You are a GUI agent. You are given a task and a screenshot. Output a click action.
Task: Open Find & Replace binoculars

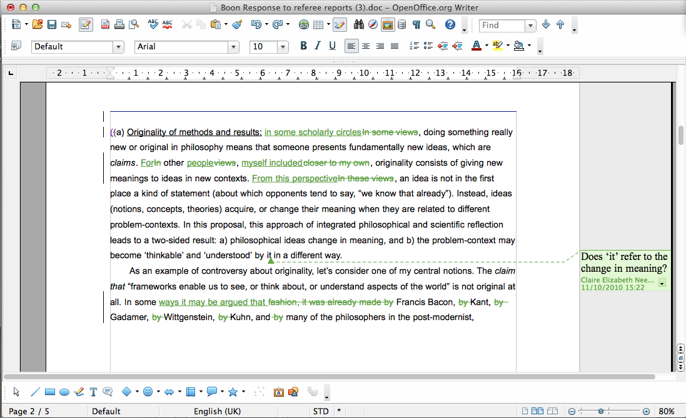click(359, 24)
